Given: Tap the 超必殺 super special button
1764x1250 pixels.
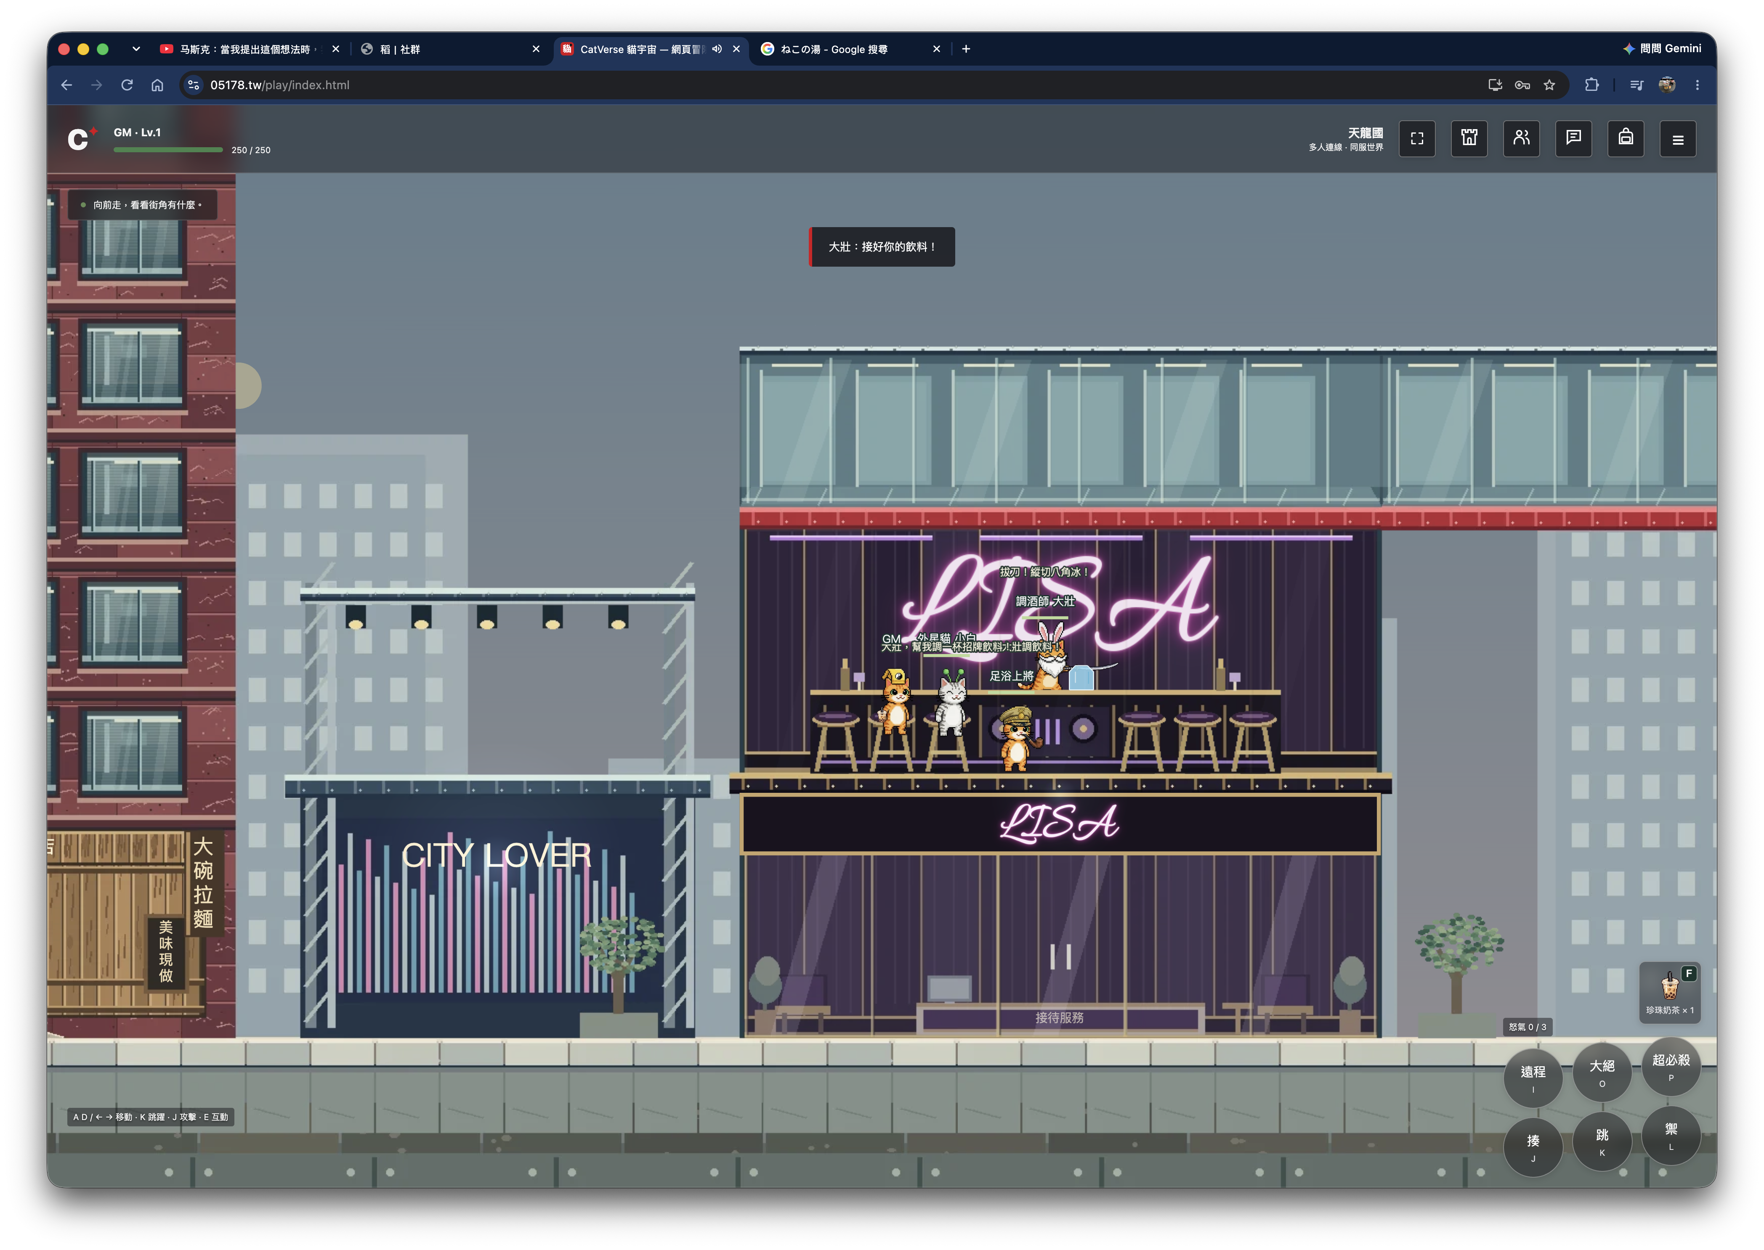Looking at the screenshot, I should (x=1671, y=1066).
